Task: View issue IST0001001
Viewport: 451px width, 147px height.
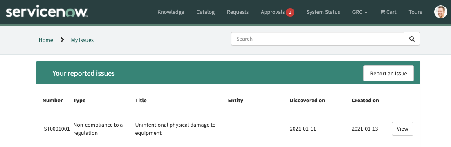Action: coord(402,129)
